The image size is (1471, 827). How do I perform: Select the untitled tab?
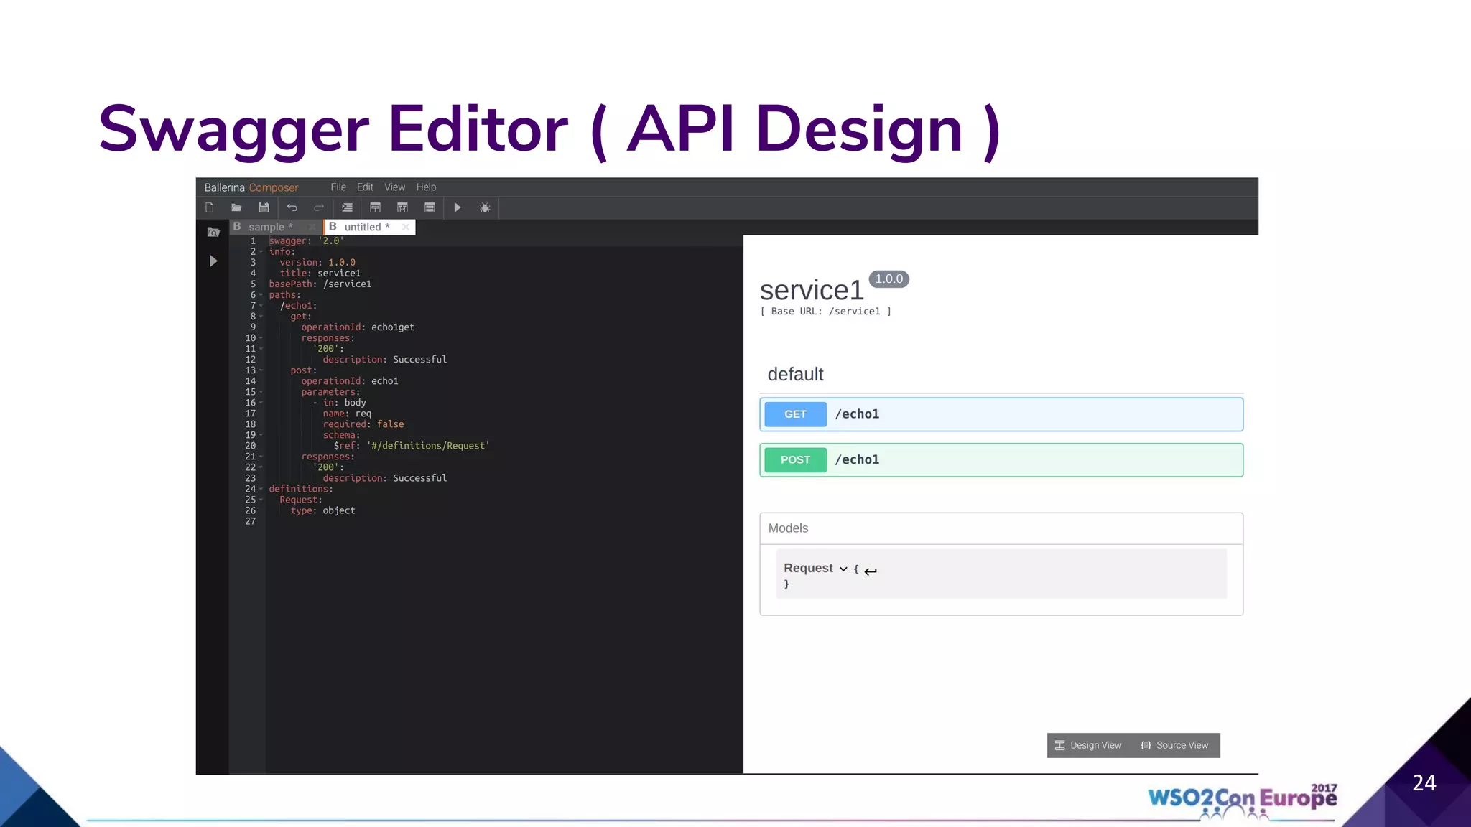pyautogui.click(x=367, y=227)
